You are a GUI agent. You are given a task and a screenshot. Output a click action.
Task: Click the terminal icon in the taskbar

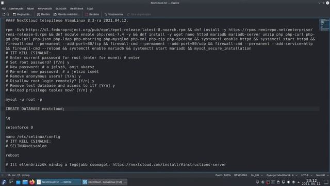[11, 182]
